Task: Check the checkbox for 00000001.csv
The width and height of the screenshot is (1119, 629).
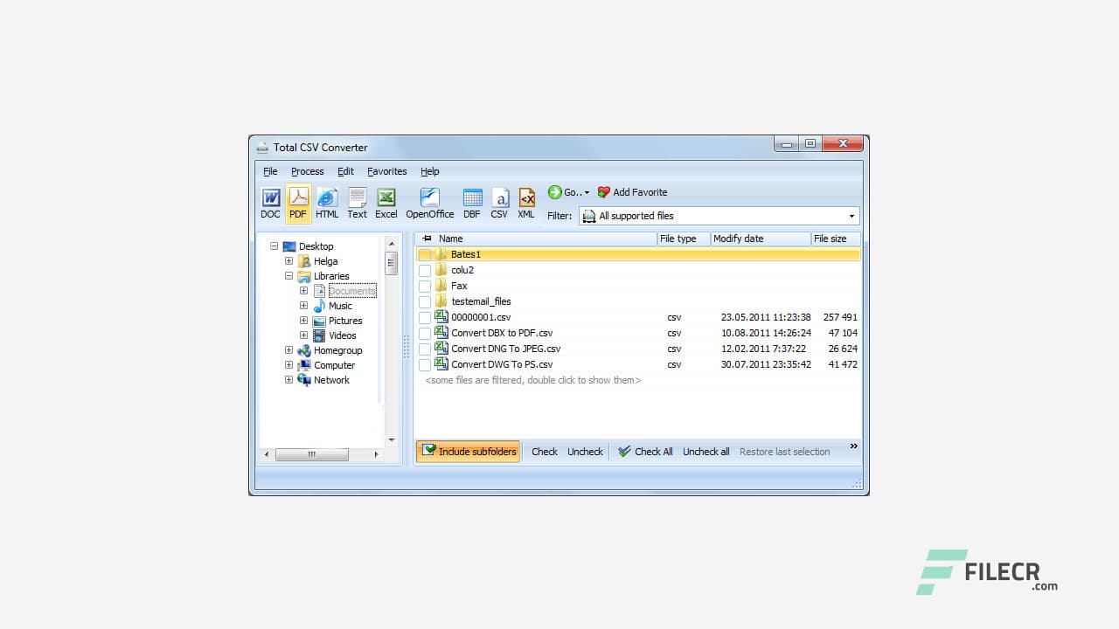Action: coord(426,317)
